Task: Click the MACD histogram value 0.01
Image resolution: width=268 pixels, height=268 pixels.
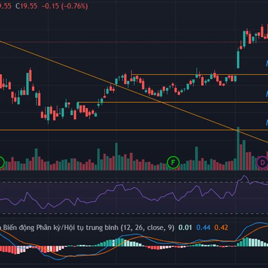Action: click(x=185, y=227)
